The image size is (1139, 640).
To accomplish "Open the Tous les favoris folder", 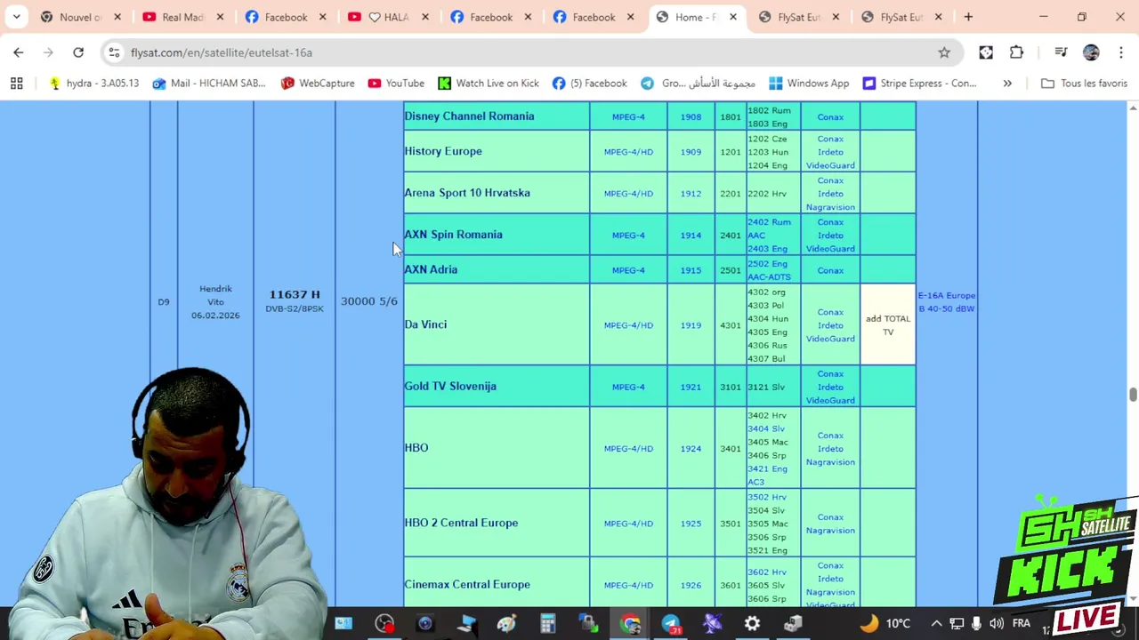I will tap(1084, 83).
